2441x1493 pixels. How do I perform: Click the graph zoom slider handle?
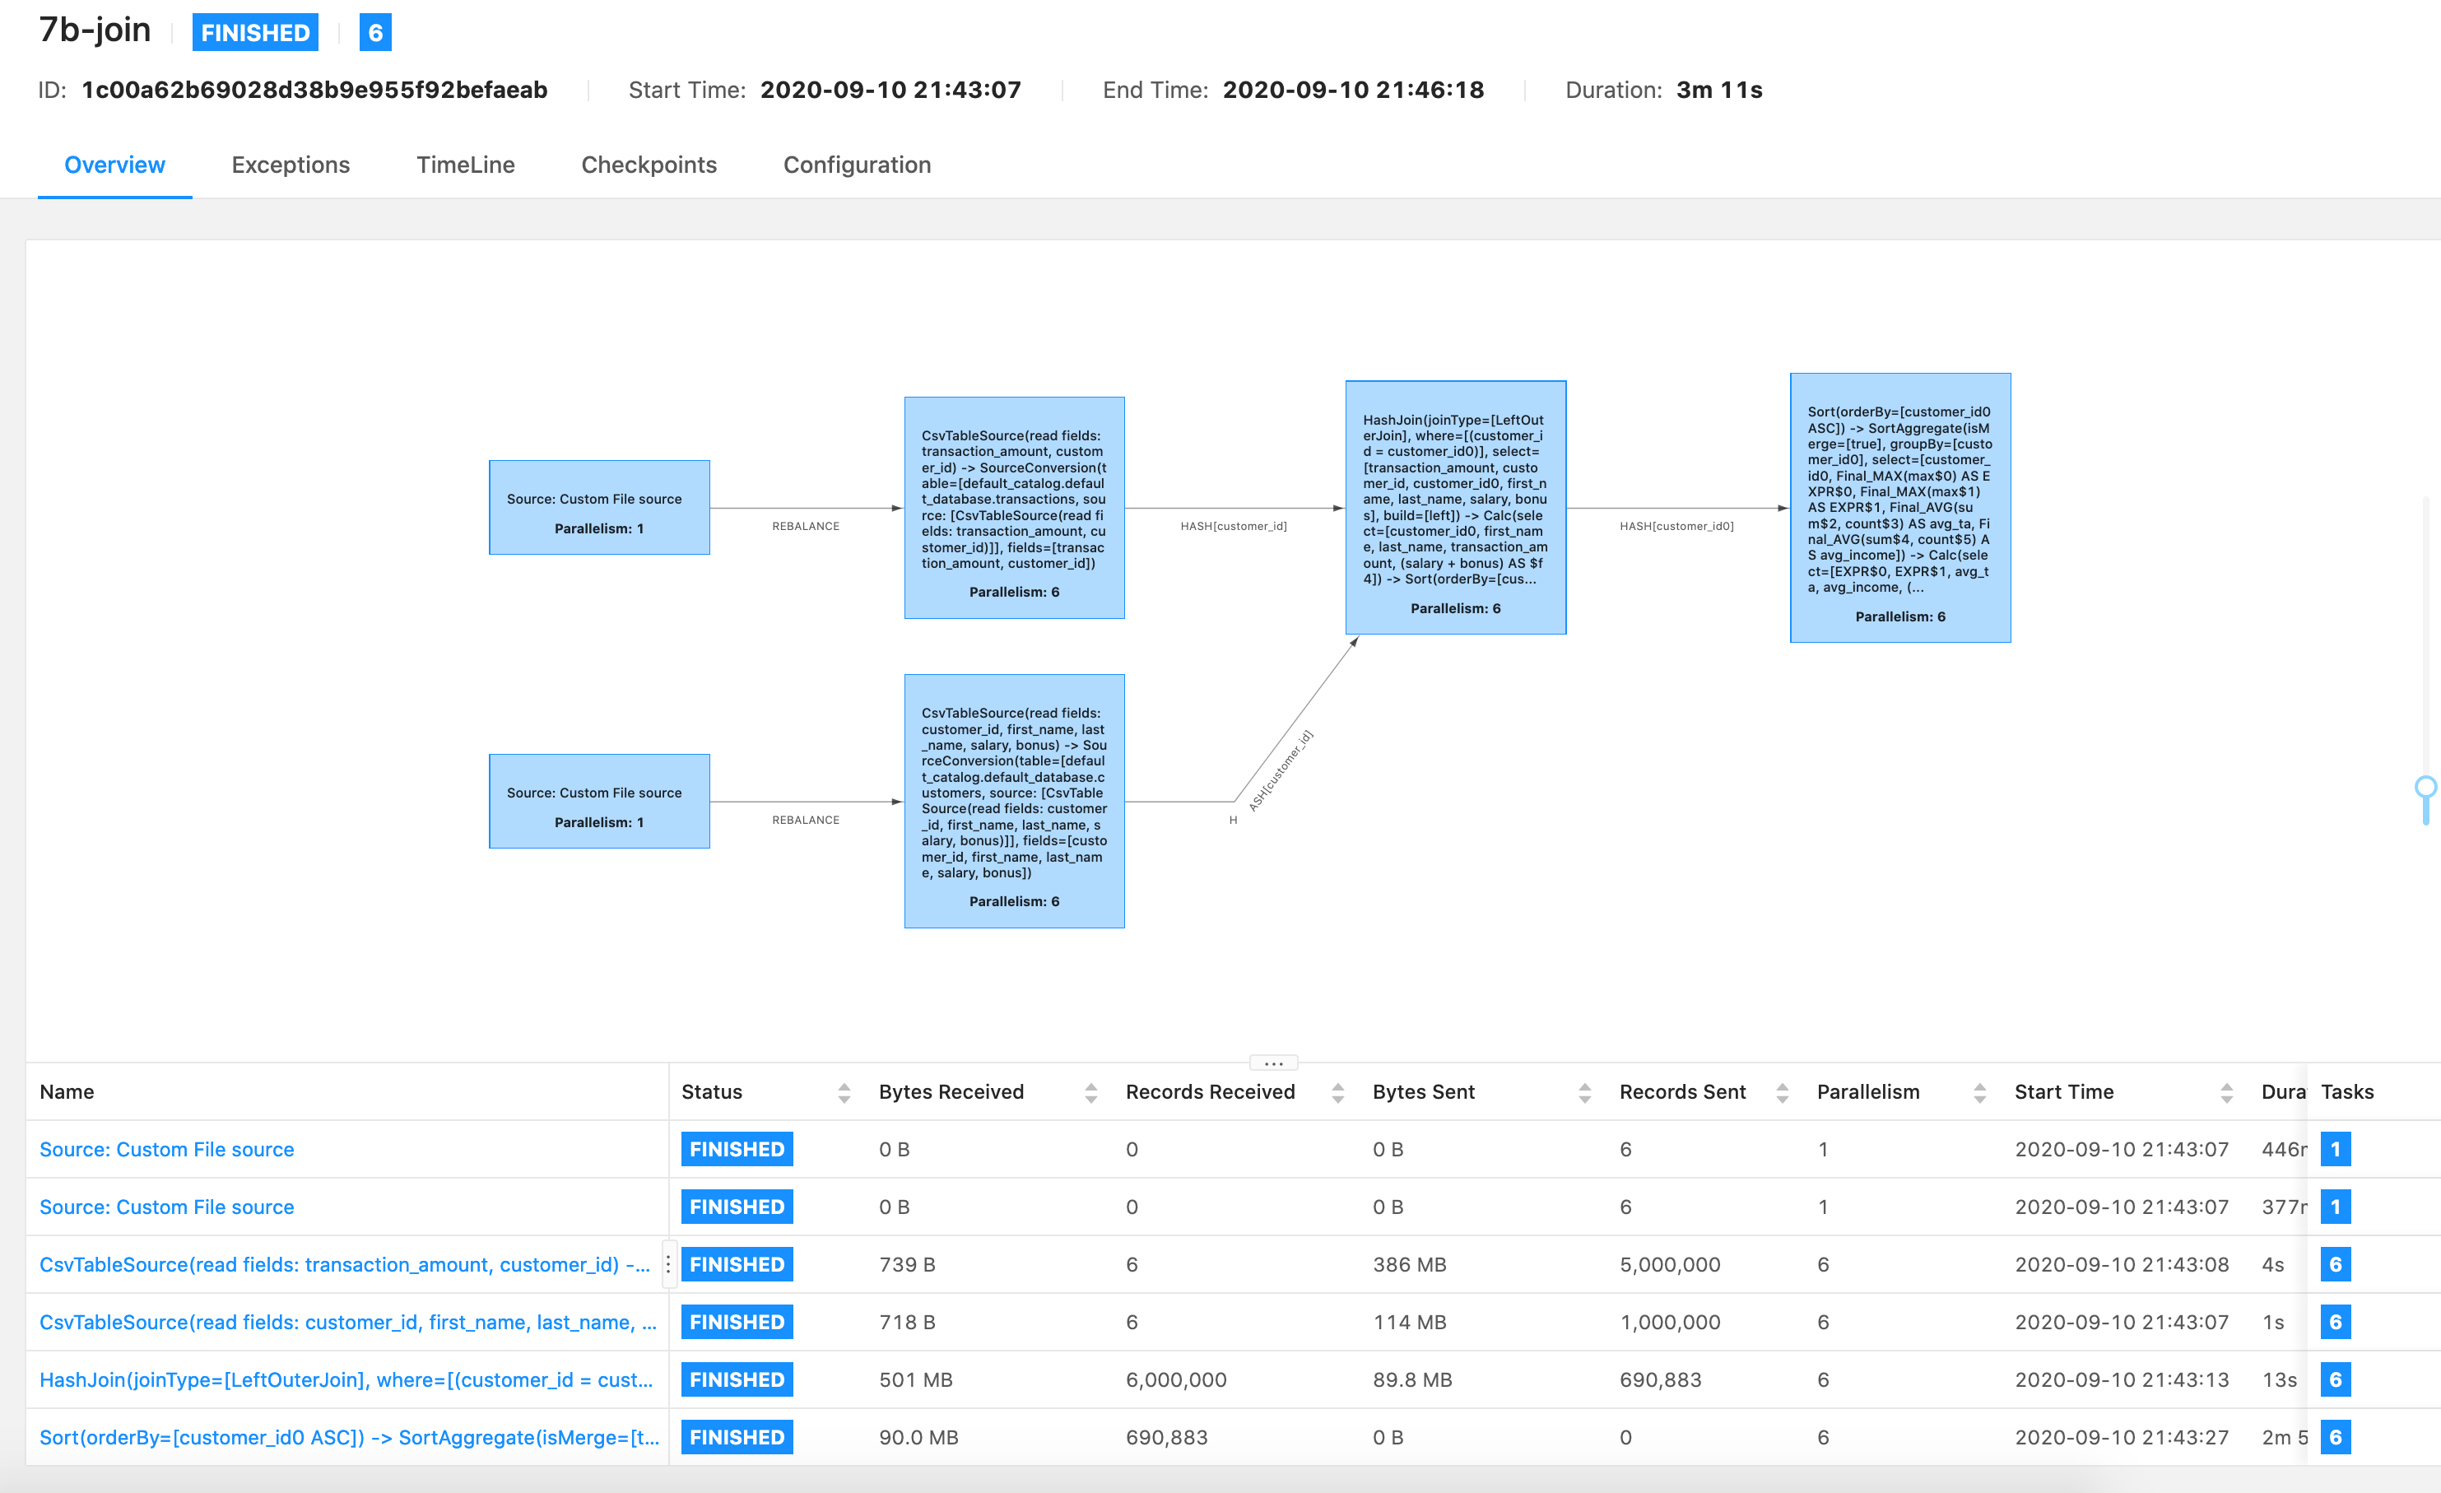[x=2425, y=788]
